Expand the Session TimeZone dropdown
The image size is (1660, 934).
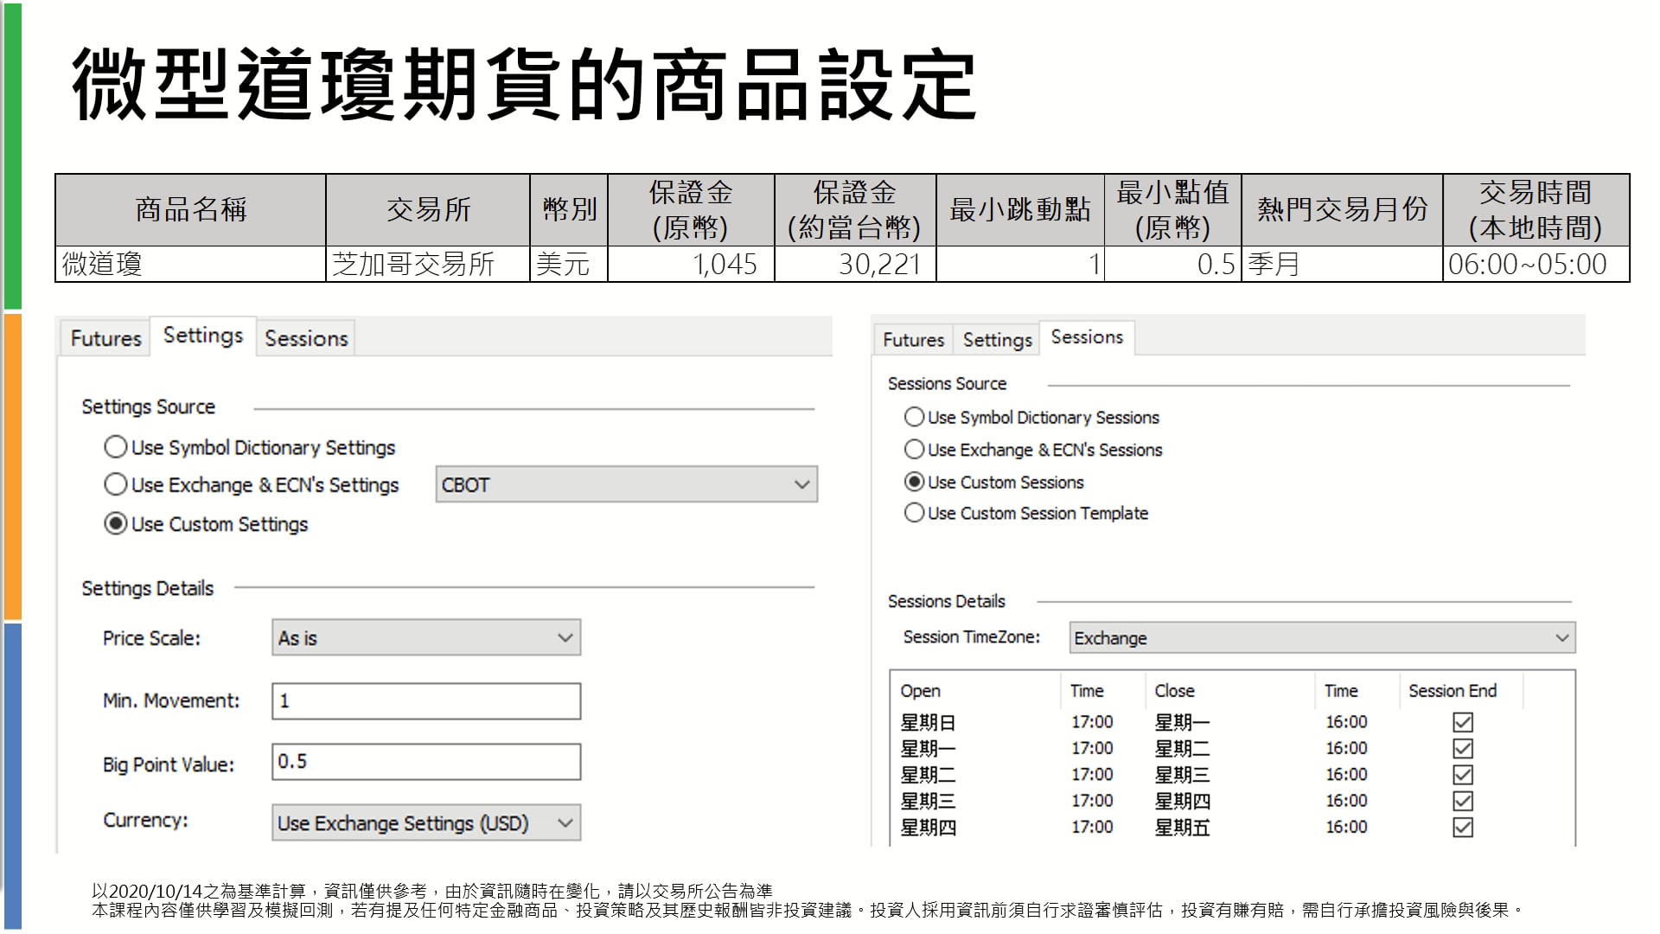[1321, 638]
